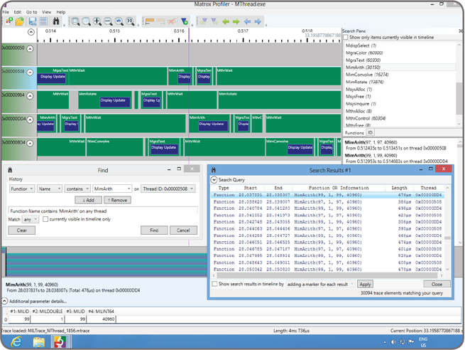Click the blue right arrow toolbar icon
Viewport: 465px width, 350px height.
click(x=258, y=21)
